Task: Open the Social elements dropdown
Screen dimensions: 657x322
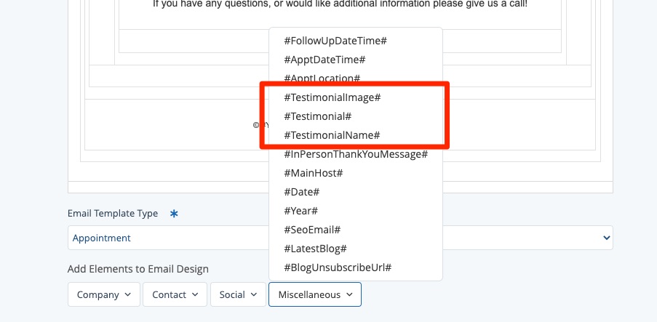Action: point(237,294)
